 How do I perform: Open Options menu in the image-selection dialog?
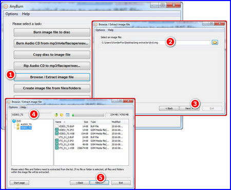pos(100,30)
